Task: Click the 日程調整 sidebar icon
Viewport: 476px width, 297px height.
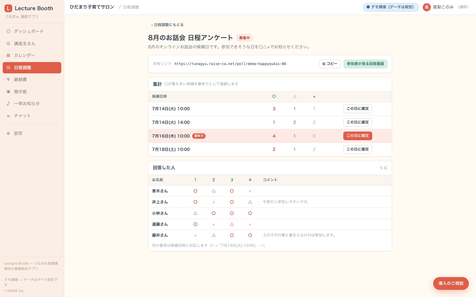Action: point(8,68)
